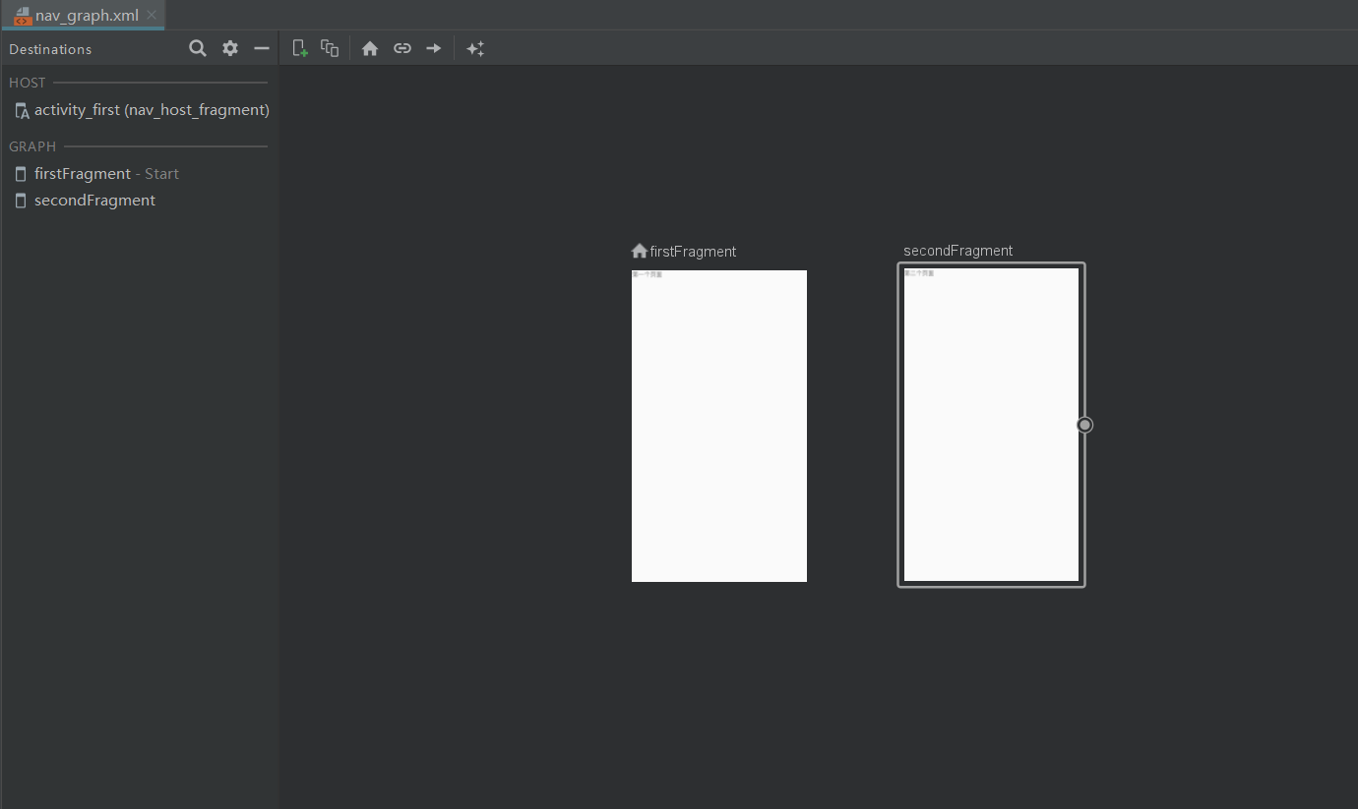Set start destination with home icon
Image resolution: width=1358 pixels, height=809 pixels.
[x=370, y=48]
